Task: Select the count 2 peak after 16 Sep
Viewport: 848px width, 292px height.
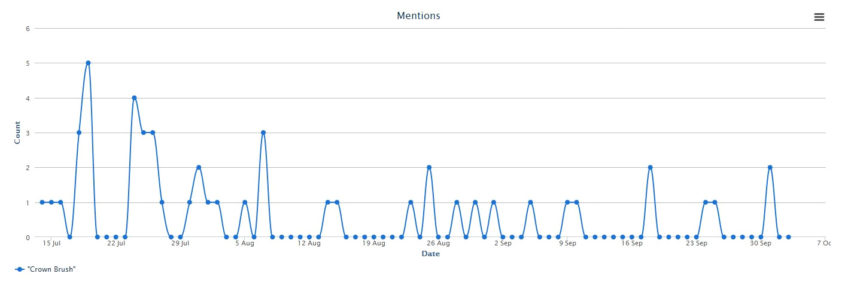Action: tap(650, 168)
